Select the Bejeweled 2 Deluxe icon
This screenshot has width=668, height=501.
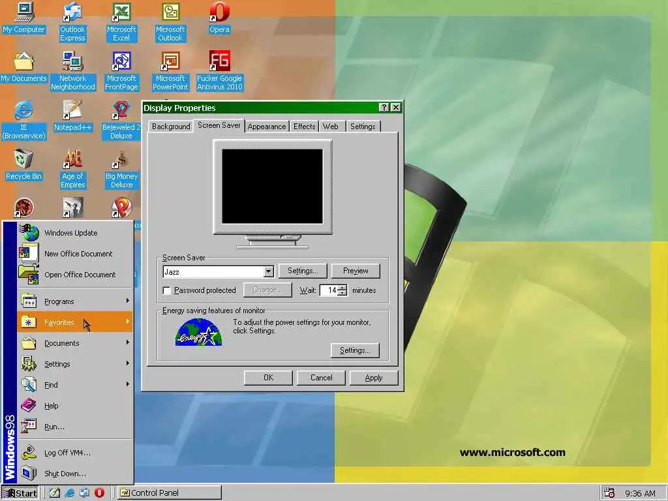point(121,120)
